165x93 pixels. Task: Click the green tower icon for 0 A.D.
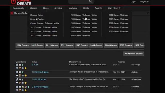(23, 65)
